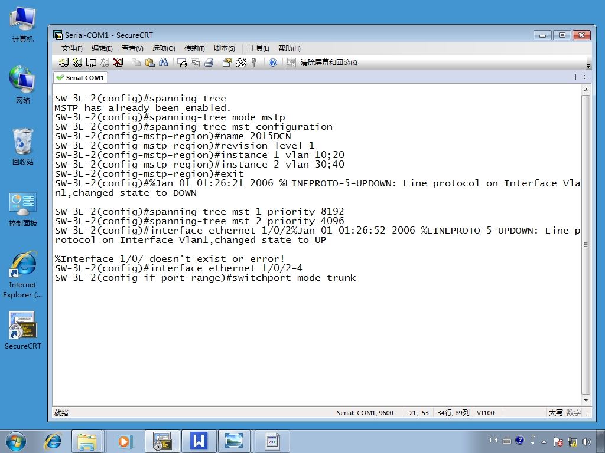Click the terminal scrollbar down arrow

[586, 401]
